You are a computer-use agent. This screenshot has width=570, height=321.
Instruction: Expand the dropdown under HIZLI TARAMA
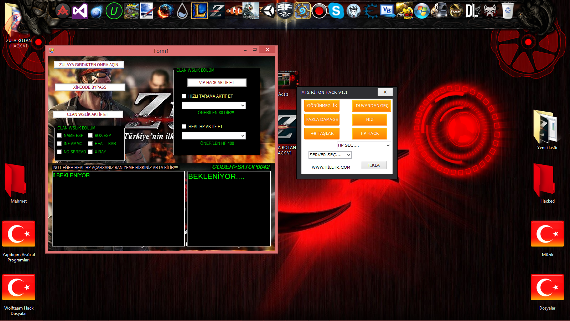(214, 106)
